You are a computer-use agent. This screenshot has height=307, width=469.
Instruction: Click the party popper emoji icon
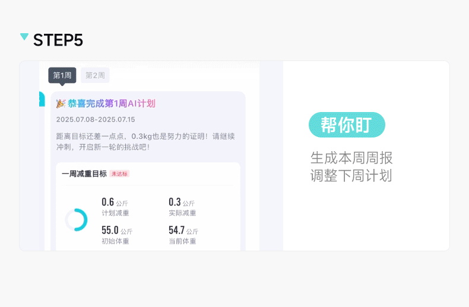tap(61, 104)
